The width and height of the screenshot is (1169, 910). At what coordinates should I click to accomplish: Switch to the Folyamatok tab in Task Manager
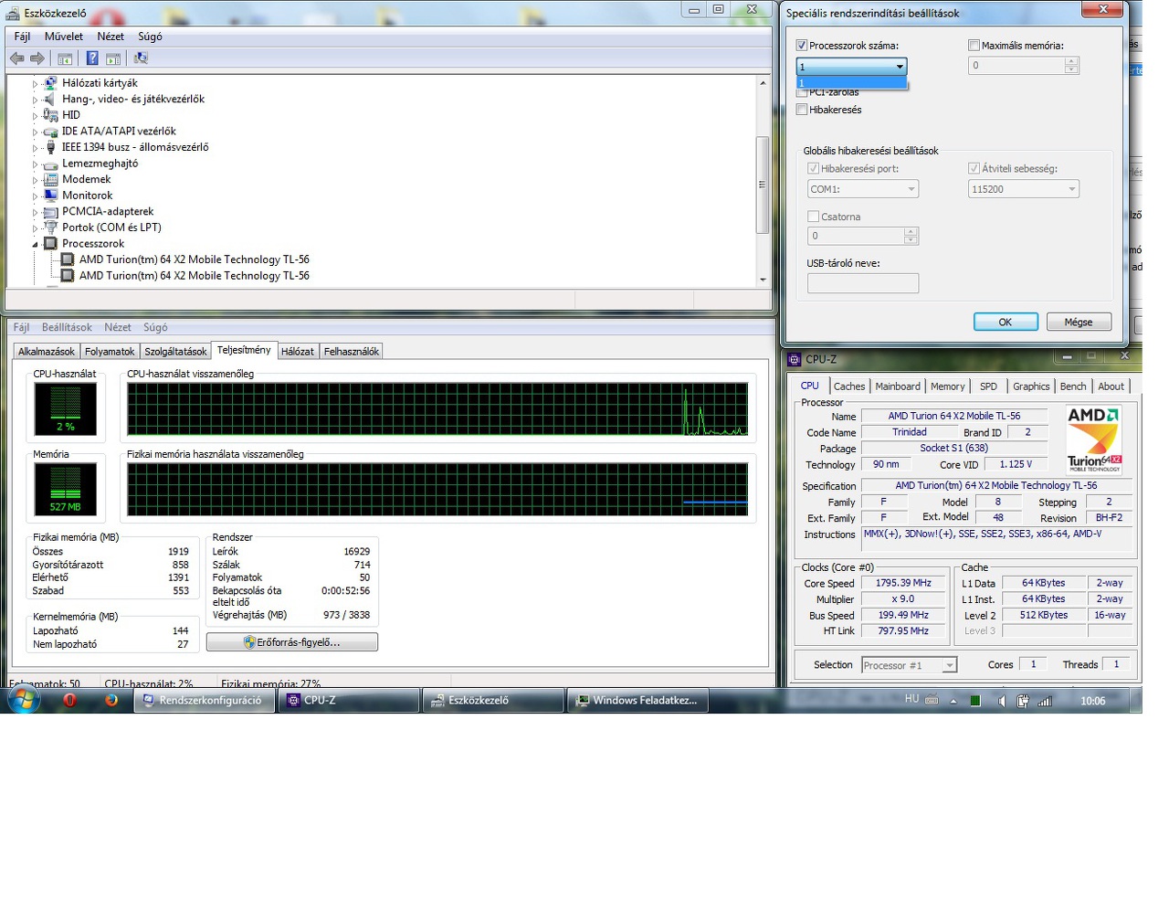pyautogui.click(x=110, y=352)
